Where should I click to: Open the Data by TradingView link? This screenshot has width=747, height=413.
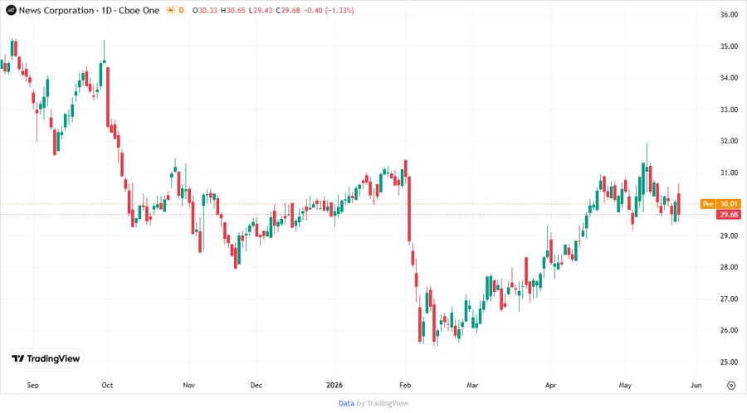click(373, 403)
